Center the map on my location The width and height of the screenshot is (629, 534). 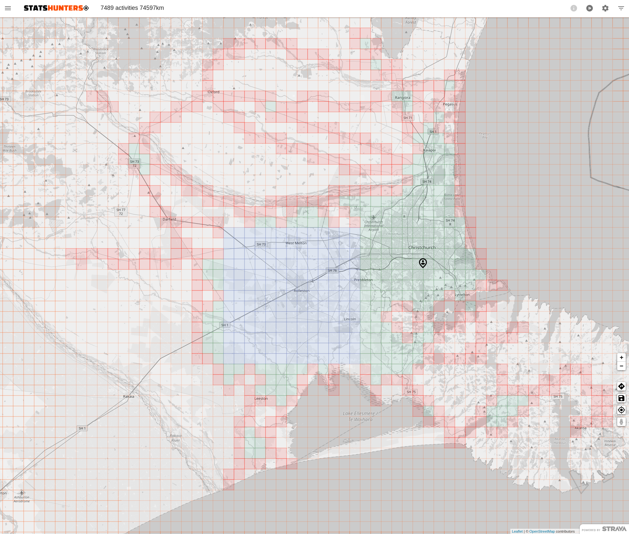point(621,410)
